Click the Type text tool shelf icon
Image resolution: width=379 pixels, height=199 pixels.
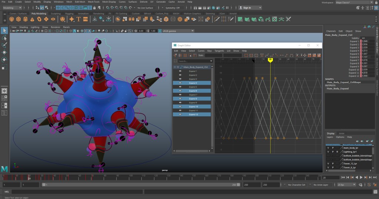coord(78,19)
